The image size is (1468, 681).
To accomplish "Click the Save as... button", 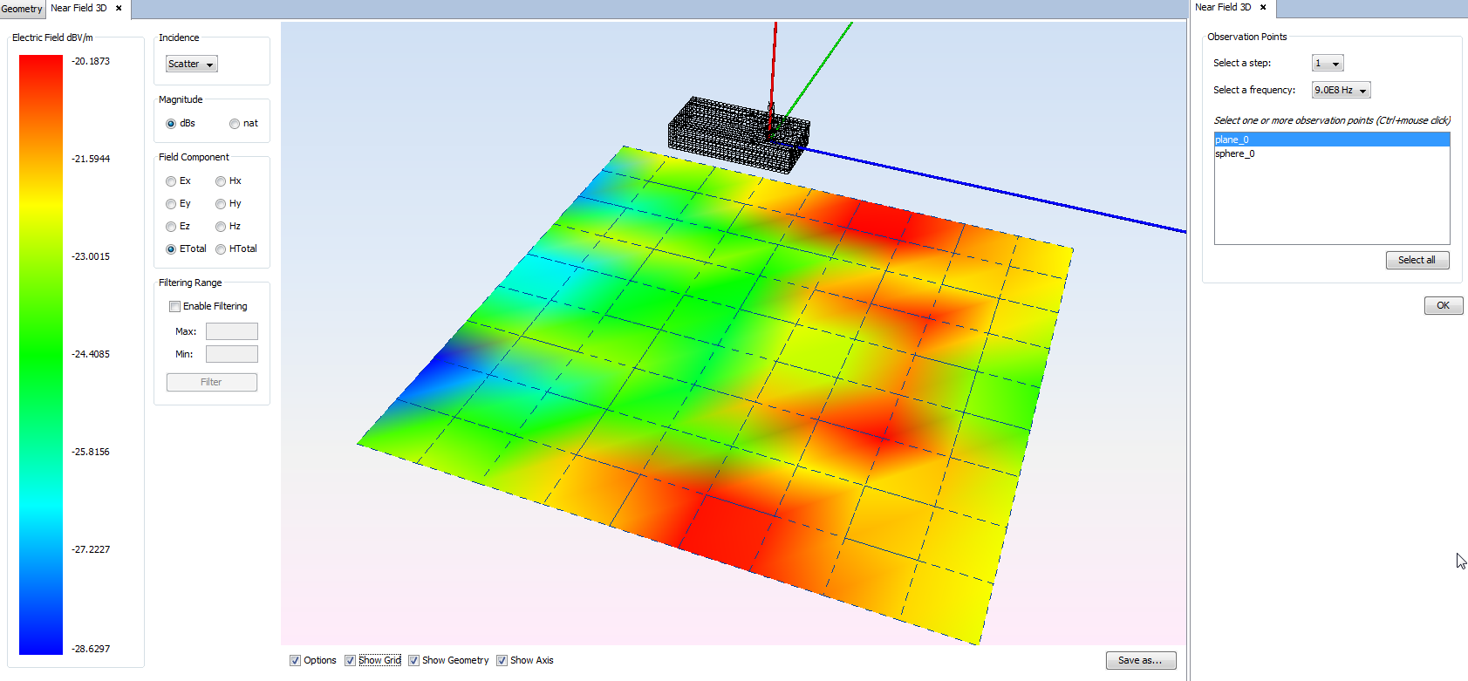I will click(1140, 660).
